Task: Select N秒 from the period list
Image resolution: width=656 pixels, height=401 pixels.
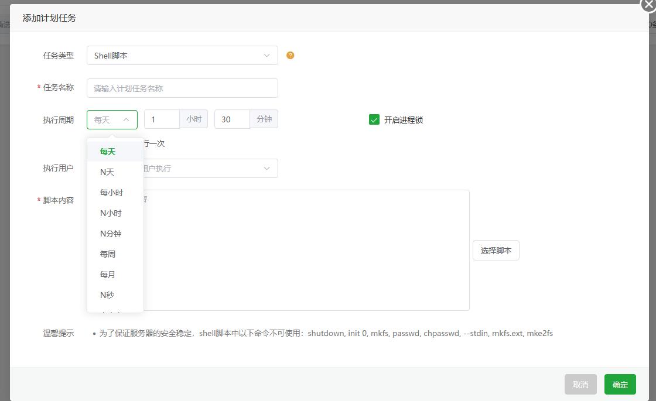Action: click(115, 295)
